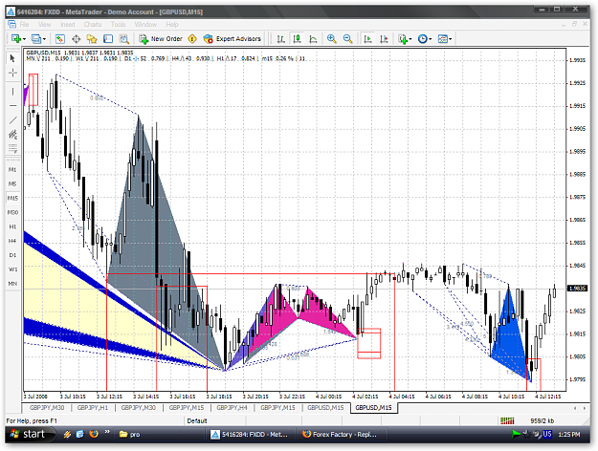Click the Zoom Out magnifier

[347, 39]
